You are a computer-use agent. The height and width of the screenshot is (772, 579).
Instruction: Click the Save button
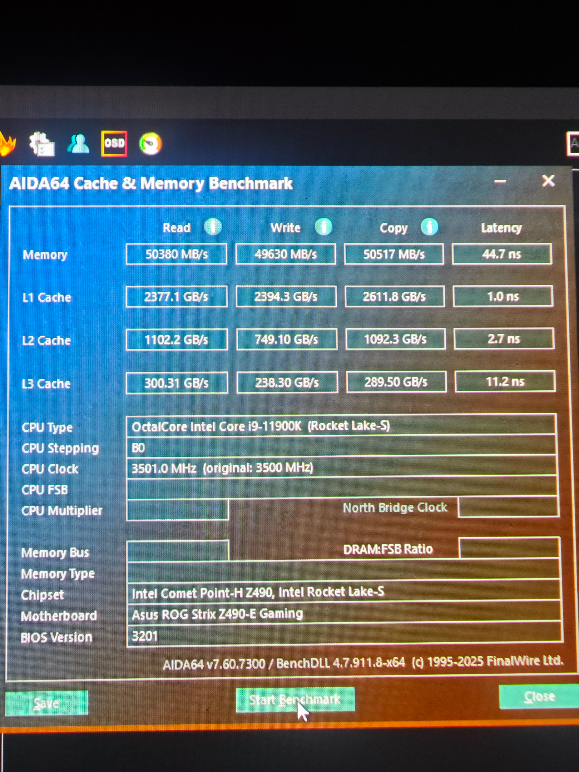pyautogui.click(x=46, y=703)
